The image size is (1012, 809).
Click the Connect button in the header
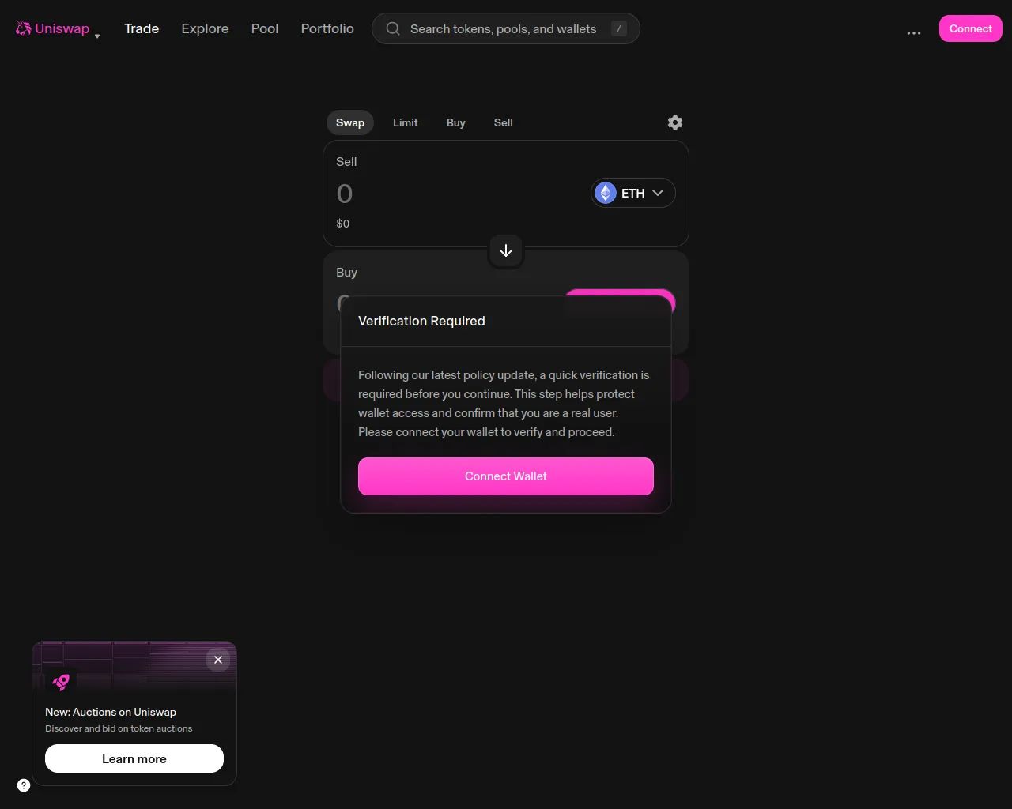tap(970, 28)
